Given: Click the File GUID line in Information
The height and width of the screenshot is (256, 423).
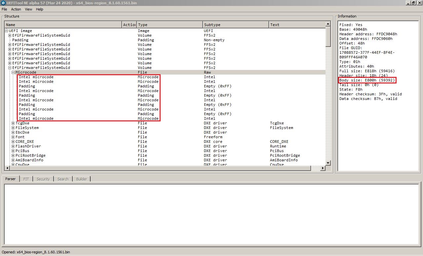Looking at the screenshot, I should coord(351,48).
